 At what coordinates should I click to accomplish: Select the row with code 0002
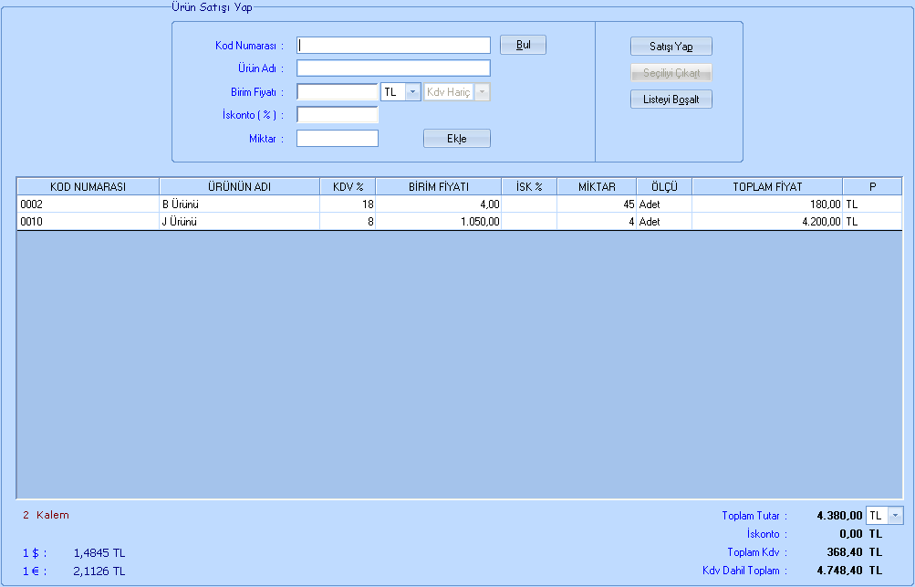coord(459,204)
